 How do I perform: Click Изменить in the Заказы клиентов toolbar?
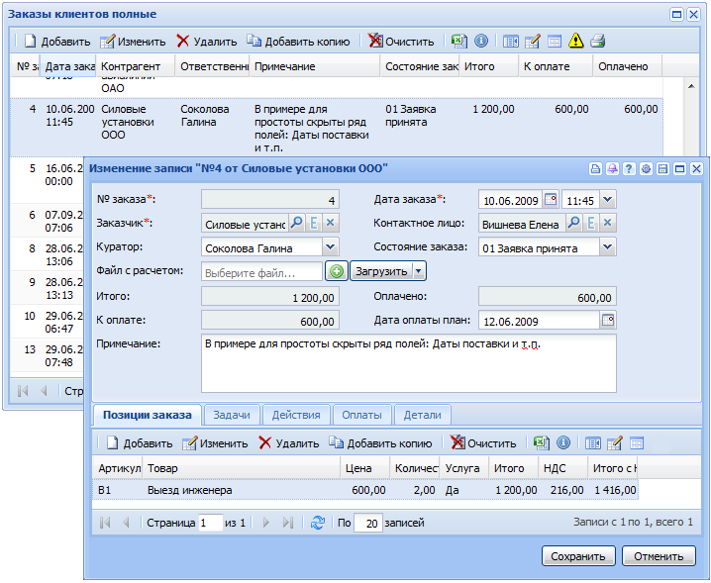(133, 42)
